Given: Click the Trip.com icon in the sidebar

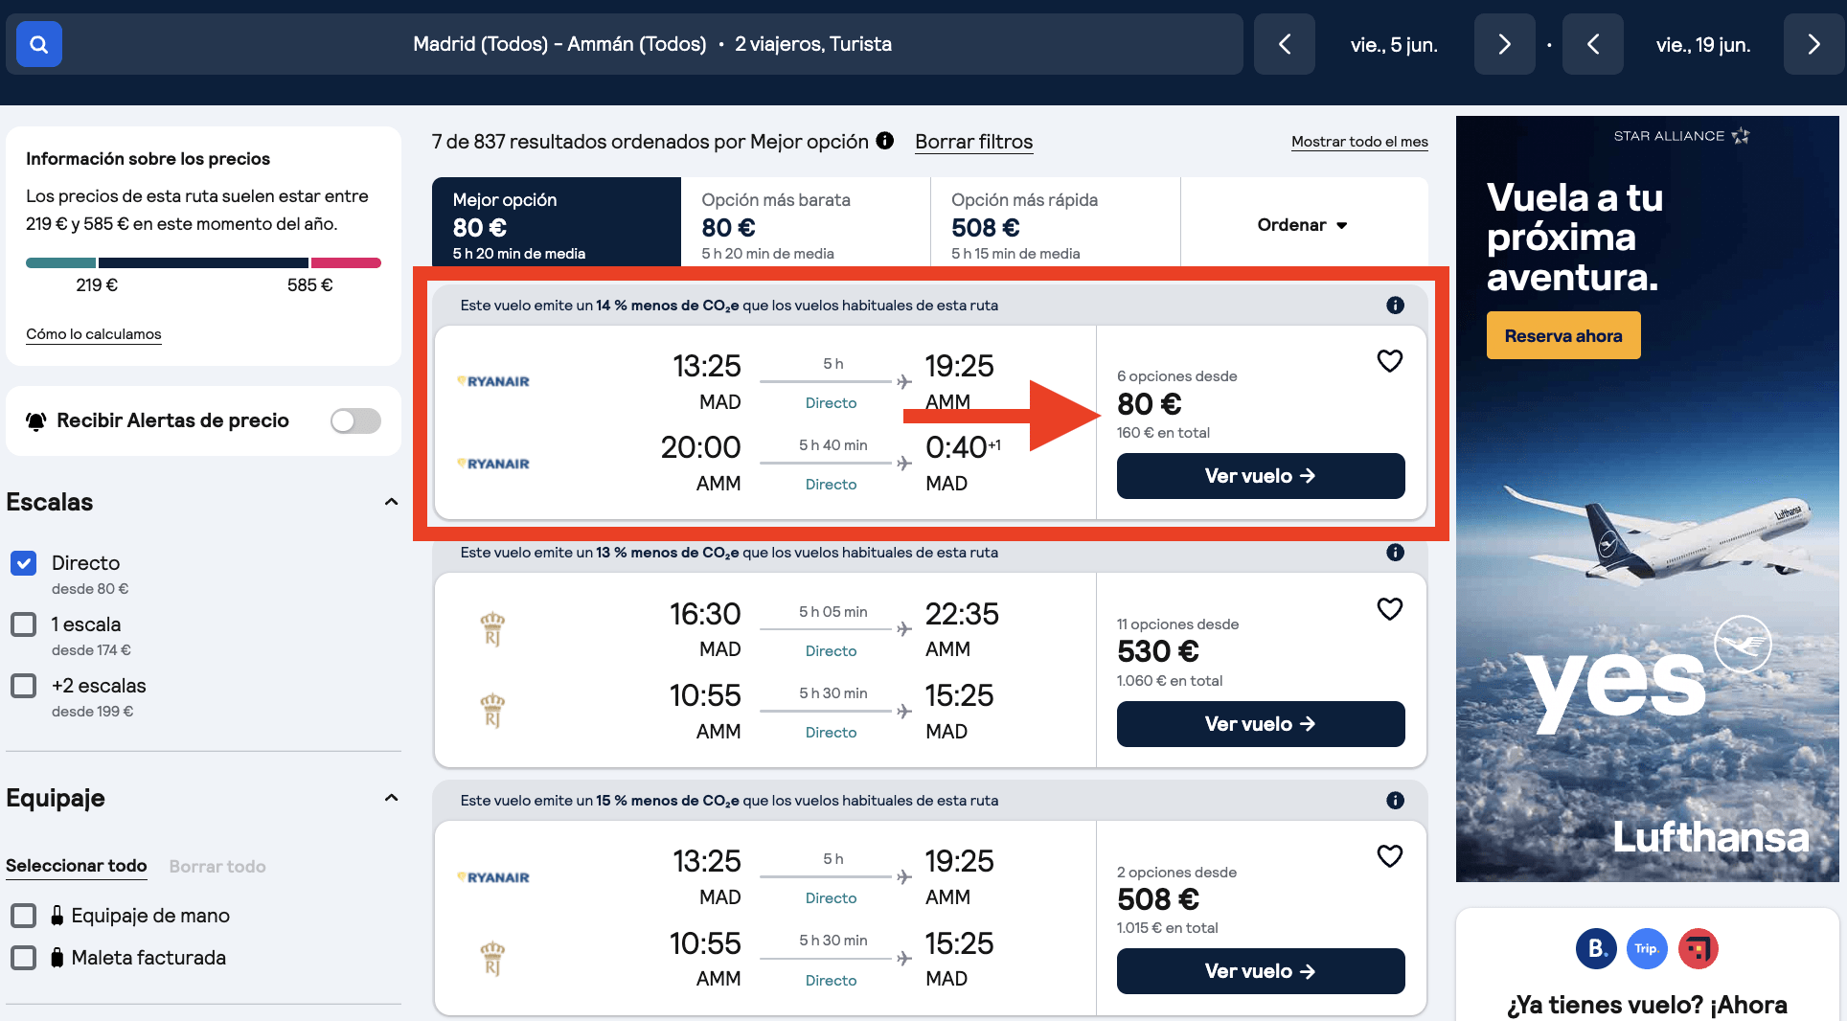Looking at the screenshot, I should point(1647,948).
